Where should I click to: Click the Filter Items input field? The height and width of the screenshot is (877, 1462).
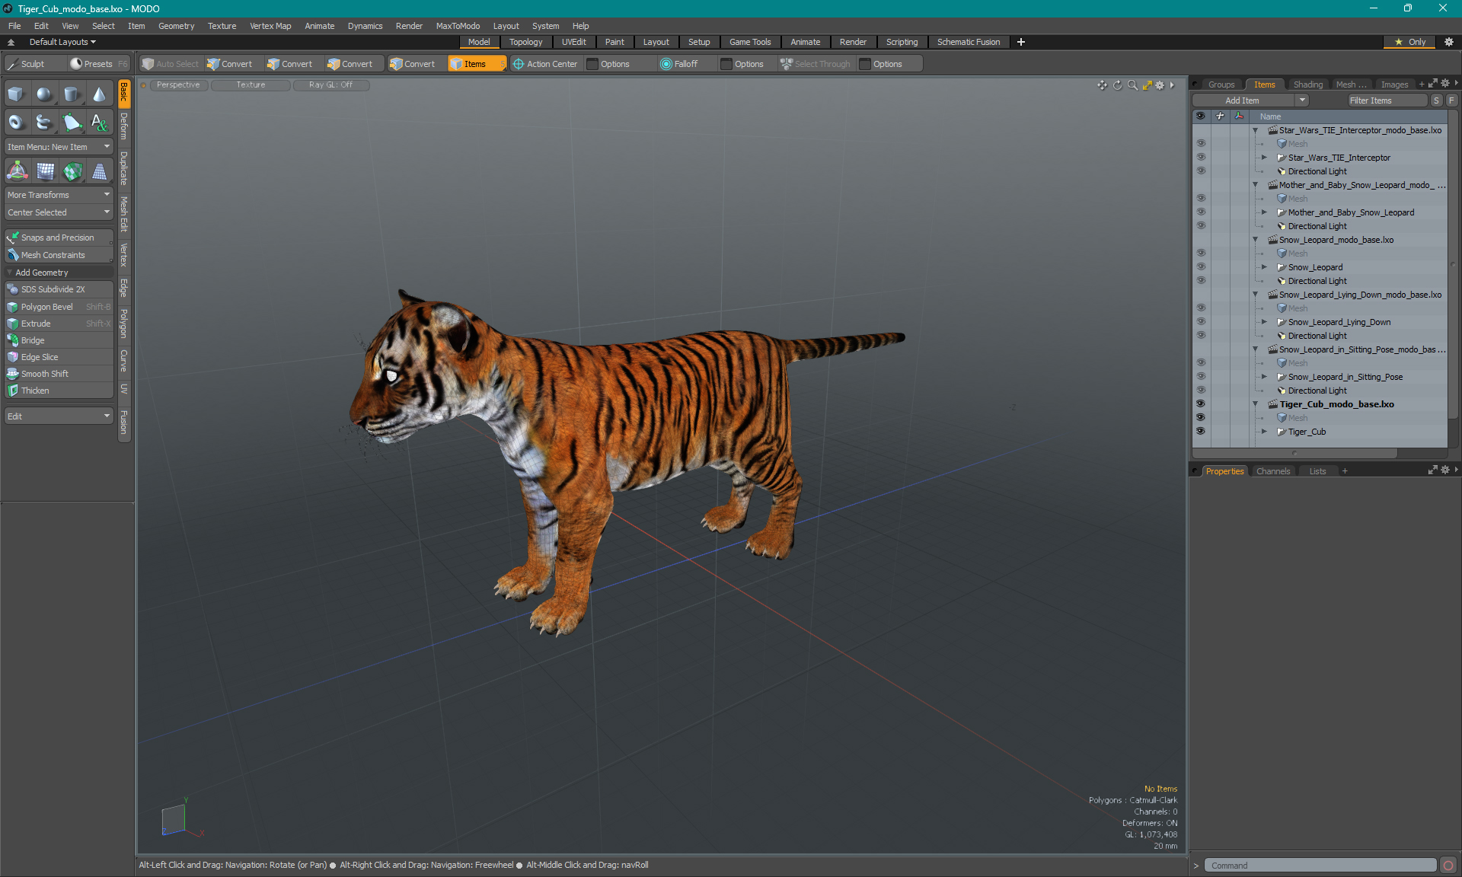[x=1387, y=100]
